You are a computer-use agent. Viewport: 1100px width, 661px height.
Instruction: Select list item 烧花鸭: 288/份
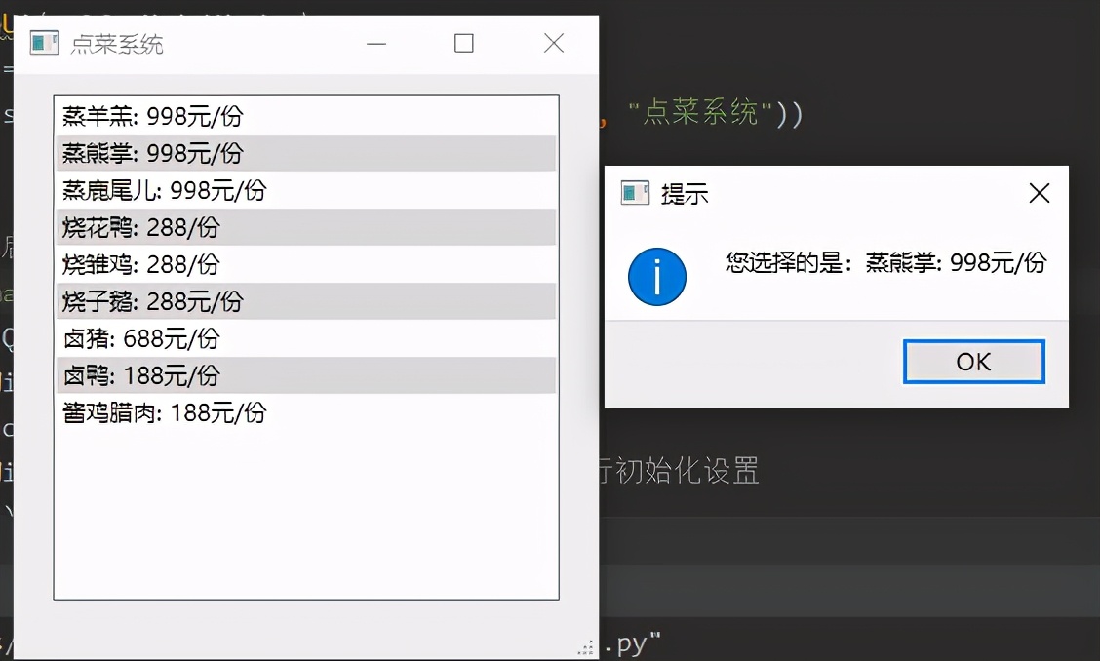[306, 227]
